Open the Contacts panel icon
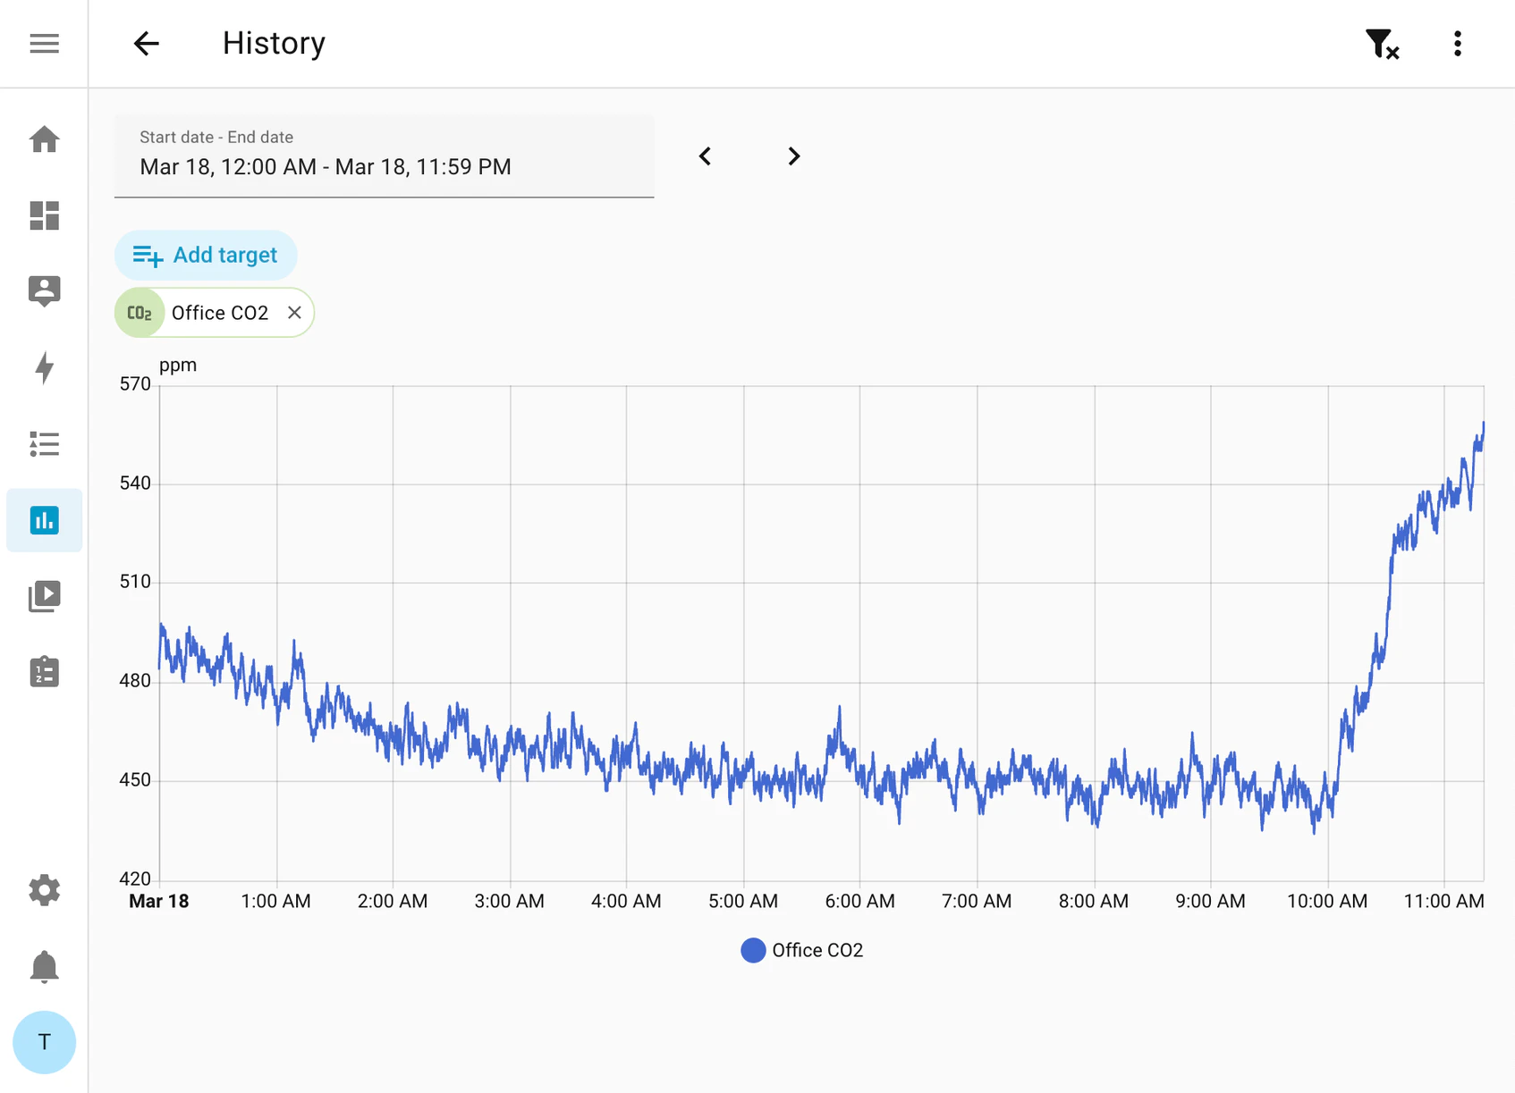 click(44, 291)
